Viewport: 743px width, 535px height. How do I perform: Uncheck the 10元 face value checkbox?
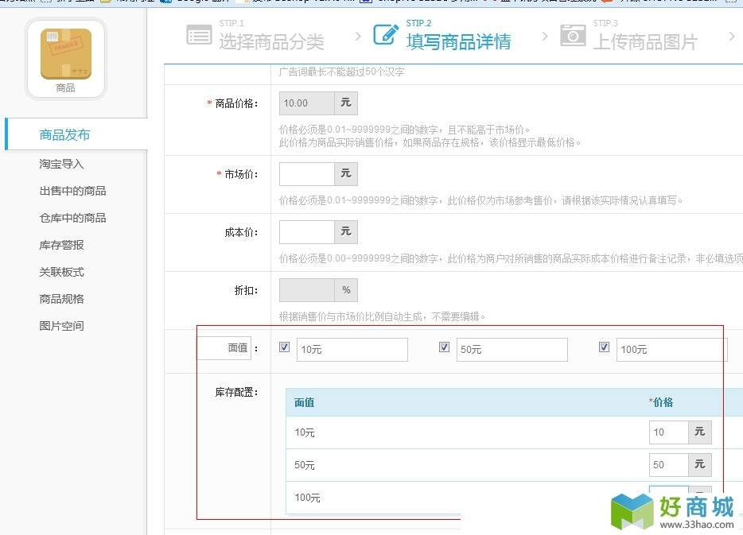(284, 347)
